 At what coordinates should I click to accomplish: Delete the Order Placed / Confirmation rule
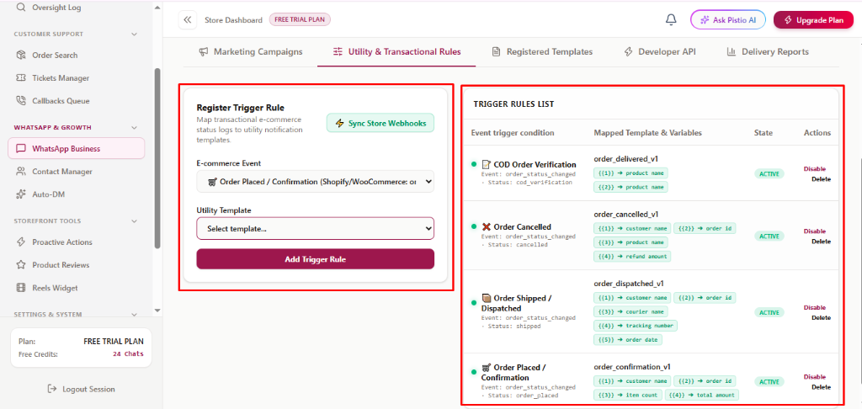tap(822, 387)
